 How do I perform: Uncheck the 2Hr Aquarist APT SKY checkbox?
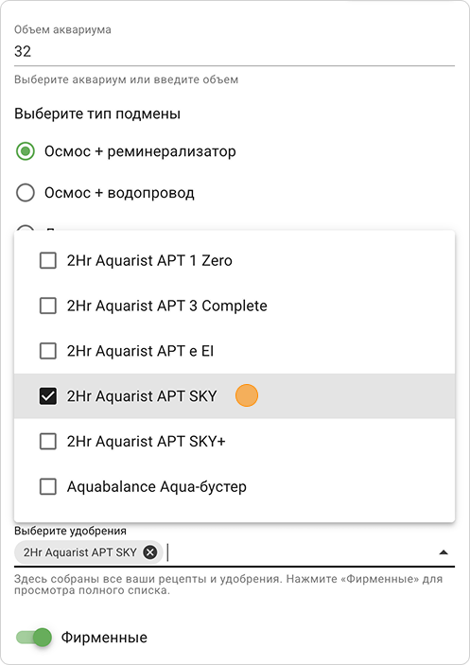coord(48,396)
